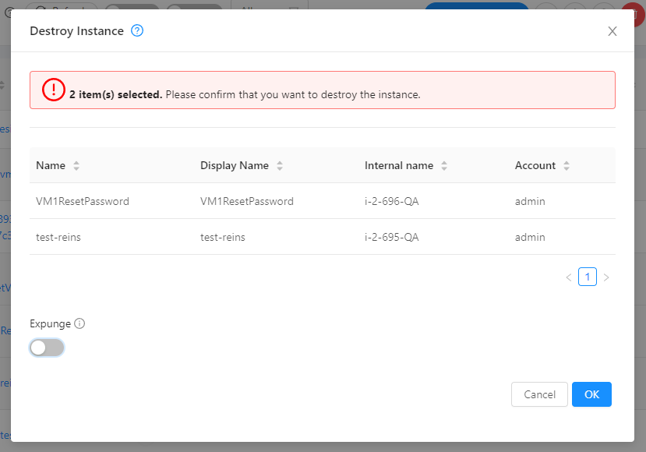Select the VM1ResetPassword row
The height and width of the screenshot is (452, 646).
[x=83, y=201]
